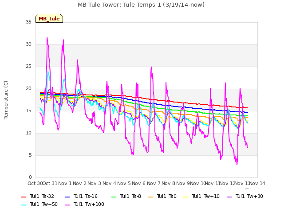Click the yellow Tul1_Tw+10 legend swatch
Viewport: 284px width, 213px height.
186,197
